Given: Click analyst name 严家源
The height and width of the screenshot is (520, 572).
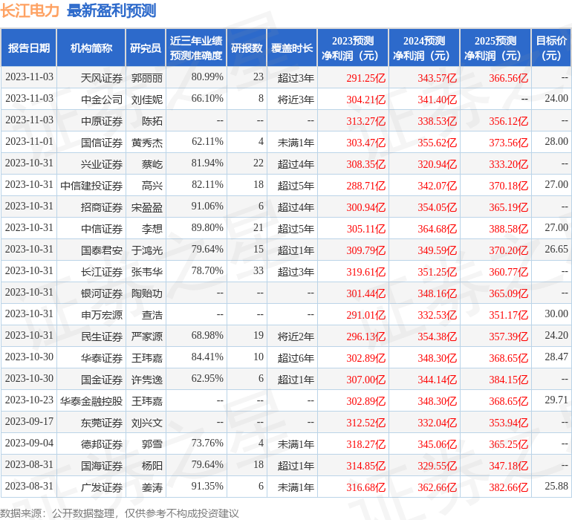Looking at the screenshot, I should [147, 336].
